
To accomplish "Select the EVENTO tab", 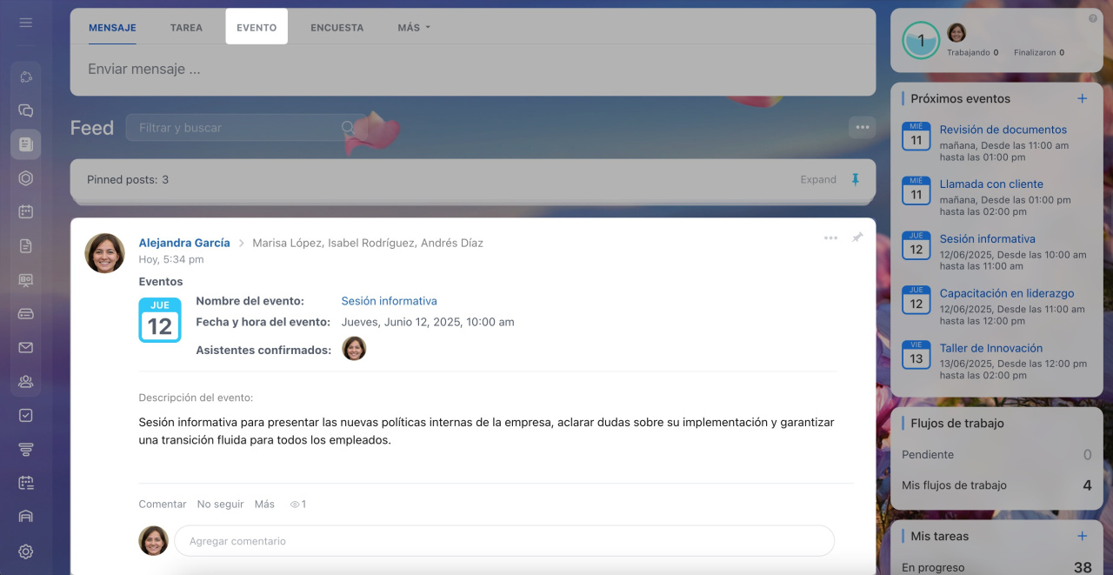I will click(x=257, y=27).
